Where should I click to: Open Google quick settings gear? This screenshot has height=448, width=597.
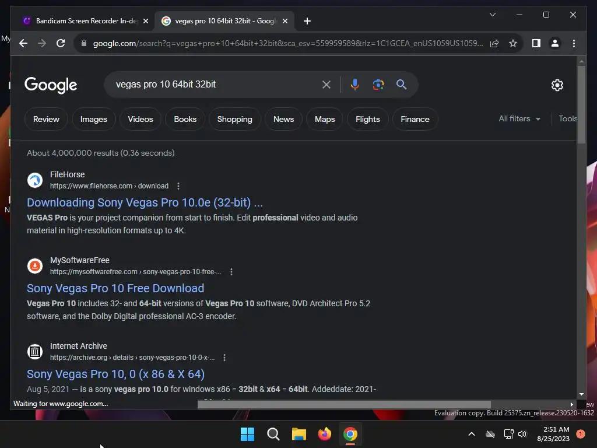click(x=557, y=85)
